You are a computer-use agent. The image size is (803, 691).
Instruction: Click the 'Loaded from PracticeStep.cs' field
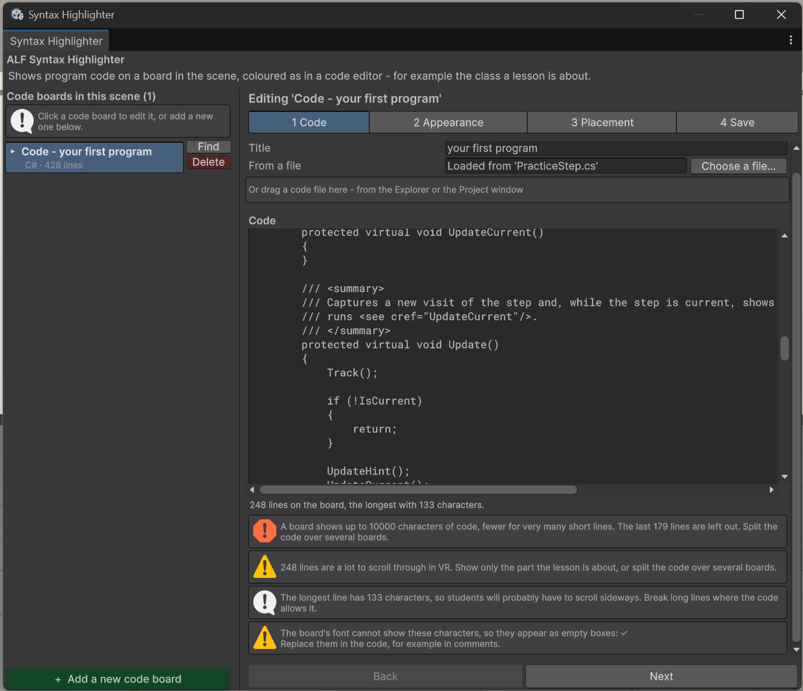(x=566, y=166)
